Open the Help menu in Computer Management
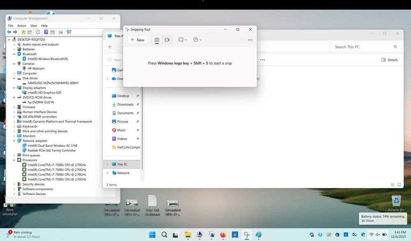The width and height of the screenshot is (411, 241). [x=44, y=25]
